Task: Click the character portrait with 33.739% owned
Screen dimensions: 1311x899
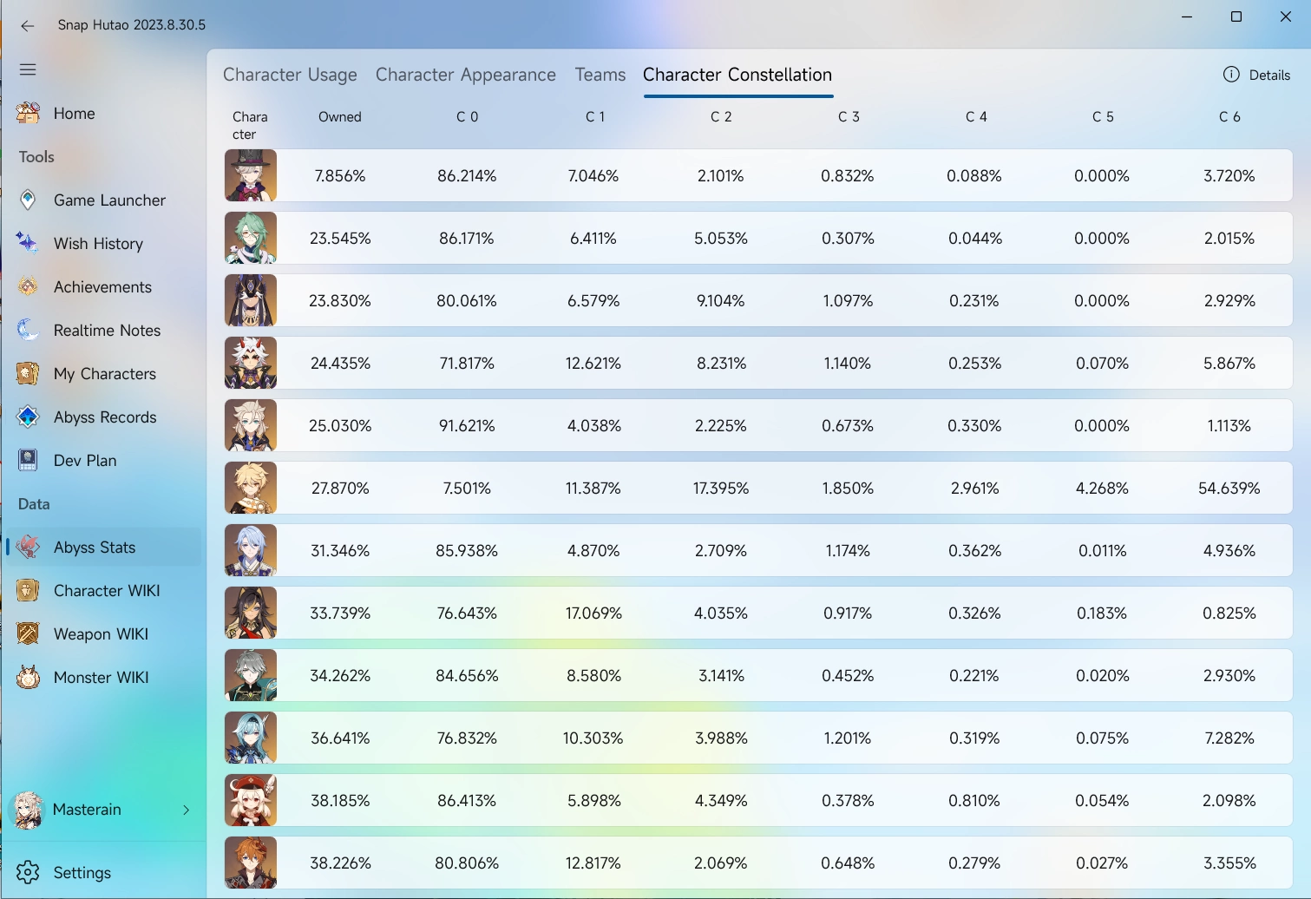Action: pyautogui.click(x=251, y=613)
